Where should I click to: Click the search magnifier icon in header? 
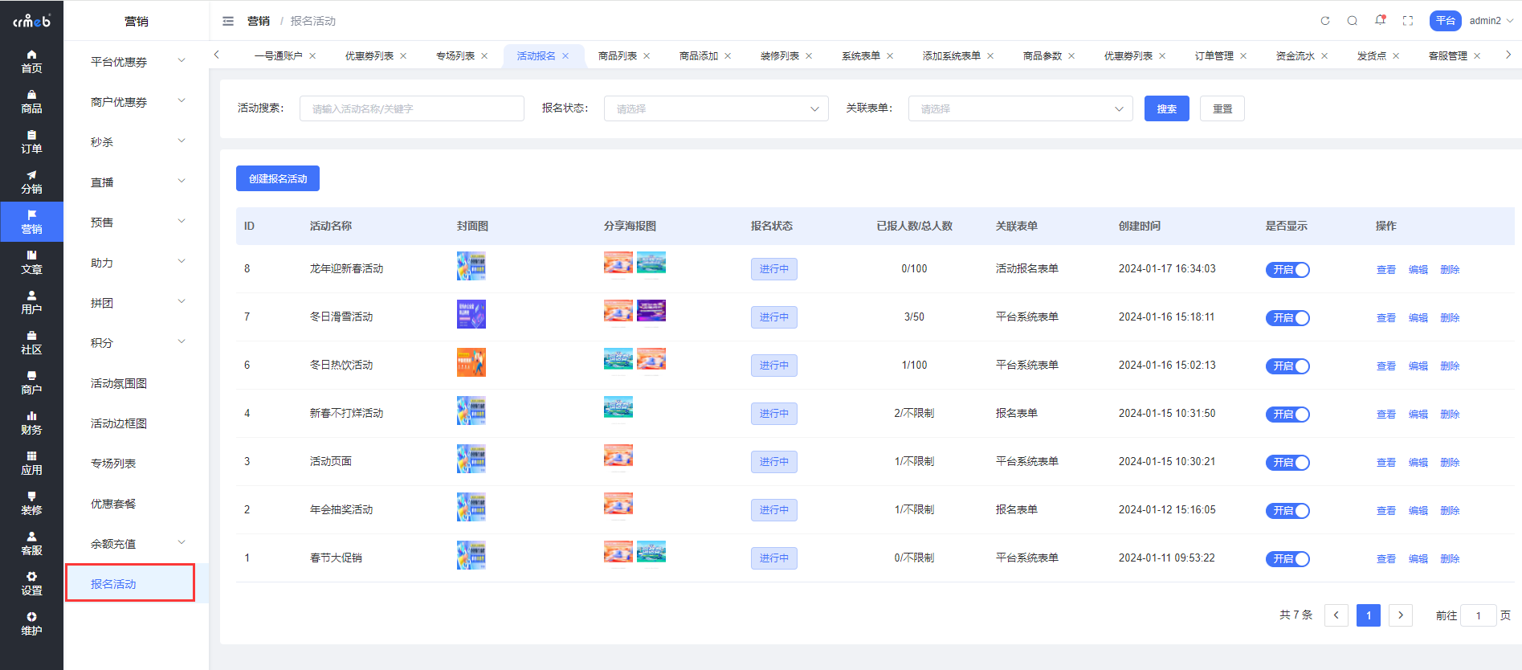(x=1353, y=21)
